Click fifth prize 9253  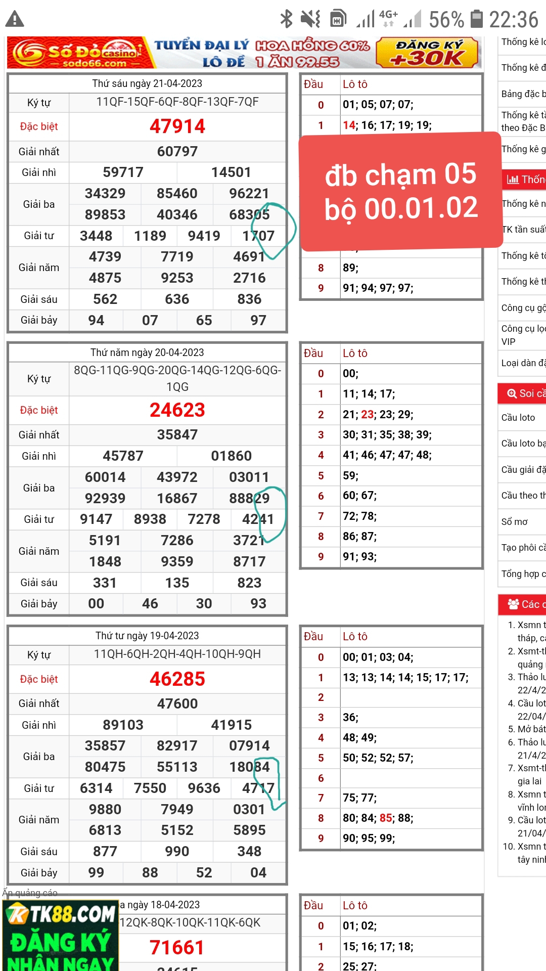coord(177,278)
